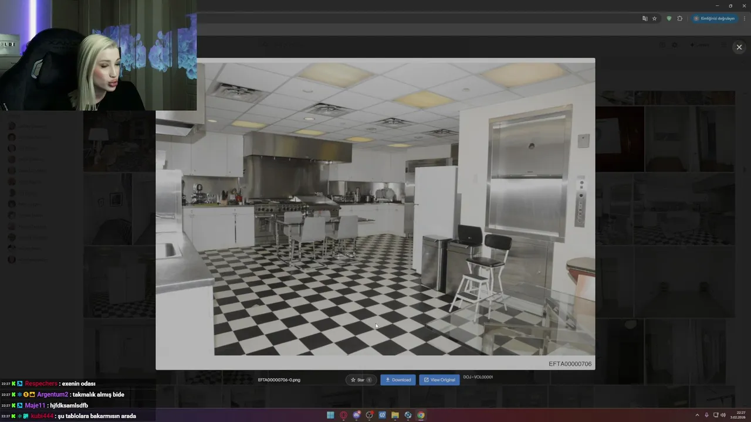The width and height of the screenshot is (751, 422).
Task: Click the Kimliğinizi doğrulayın profile button
Action: tap(714, 18)
